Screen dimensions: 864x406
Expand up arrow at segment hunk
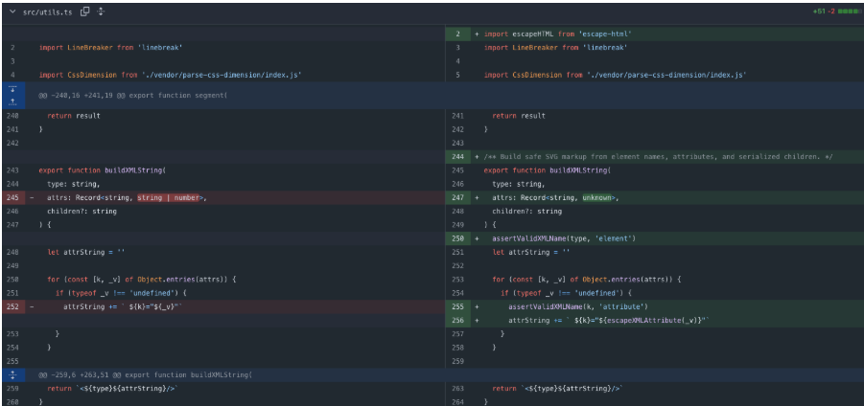13,101
